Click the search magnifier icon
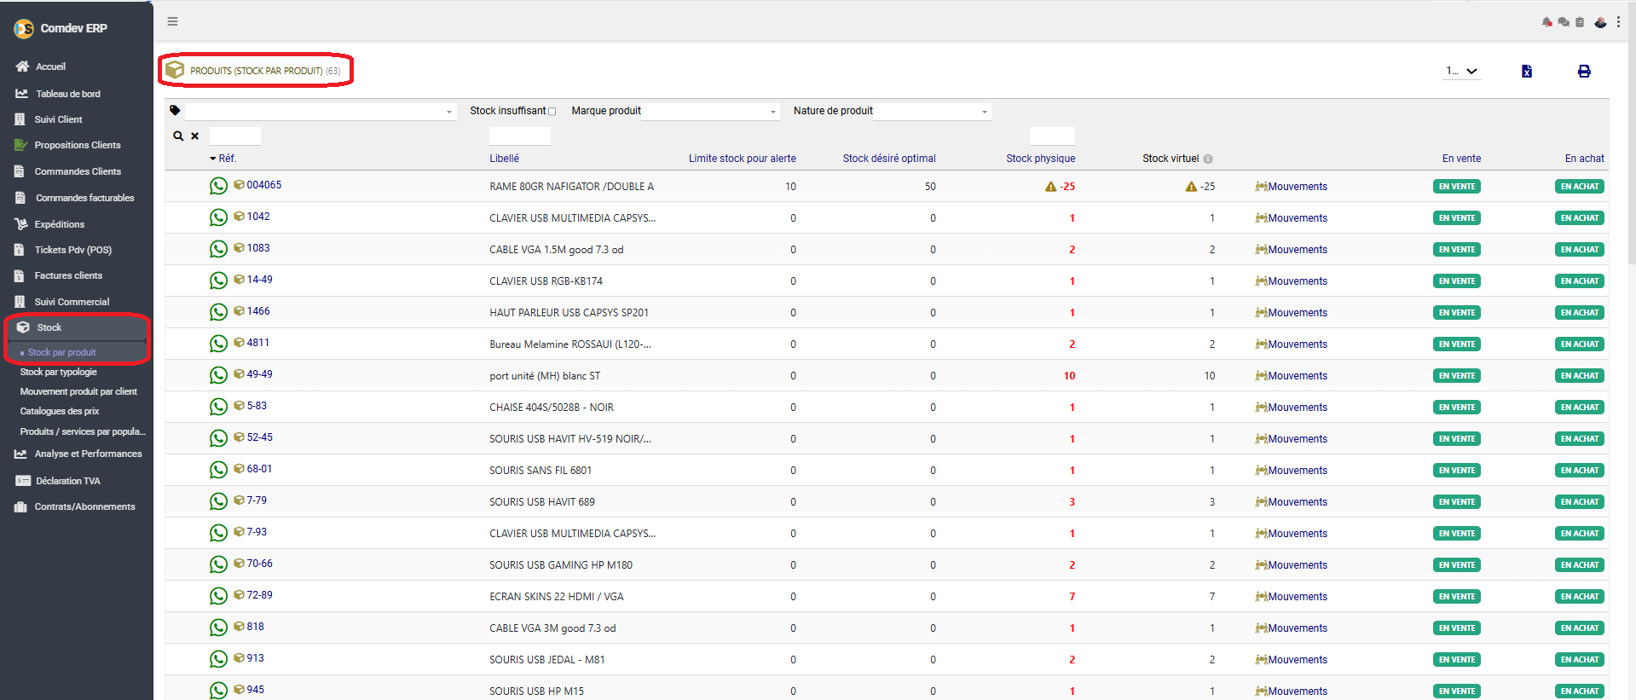Viewport: 1636px width, 700px height. pyautogui.click(x=178, y=136)
